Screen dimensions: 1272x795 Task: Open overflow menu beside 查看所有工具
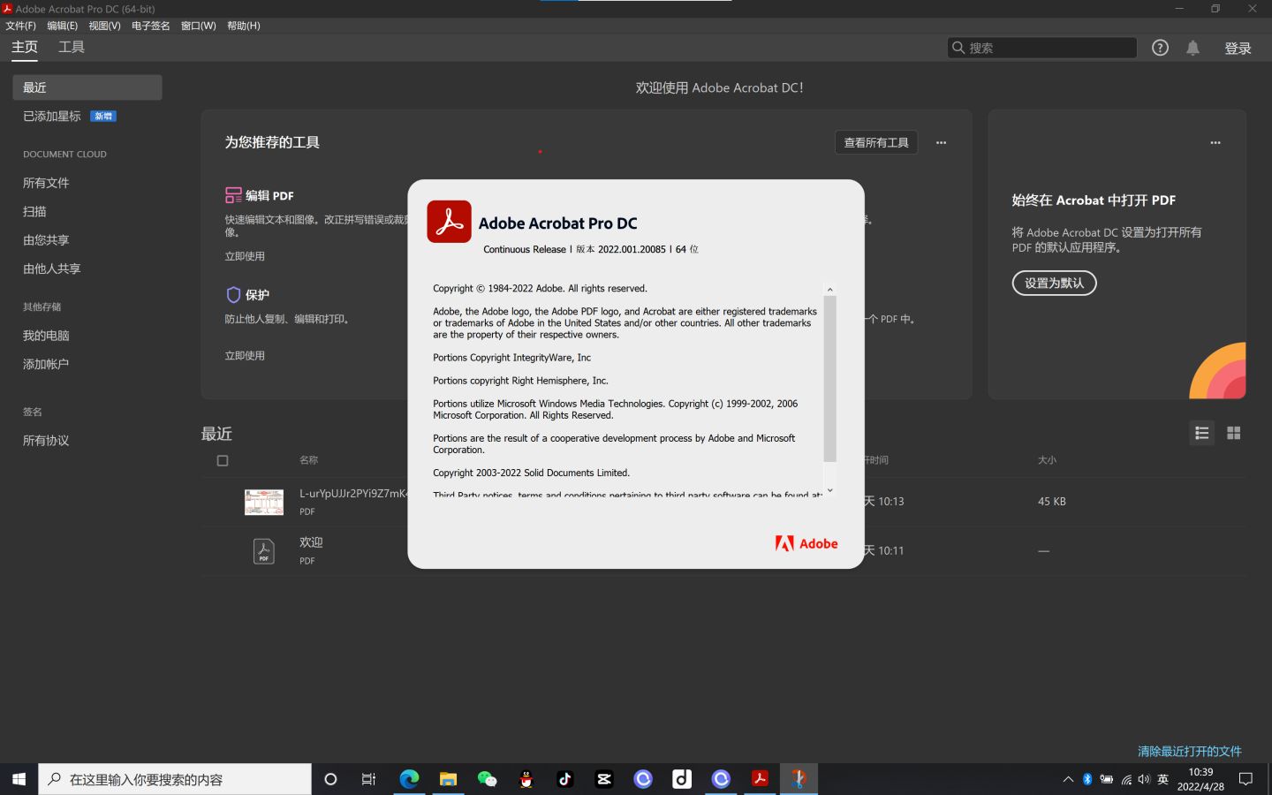pyautogui.click(x=941, y=142)
